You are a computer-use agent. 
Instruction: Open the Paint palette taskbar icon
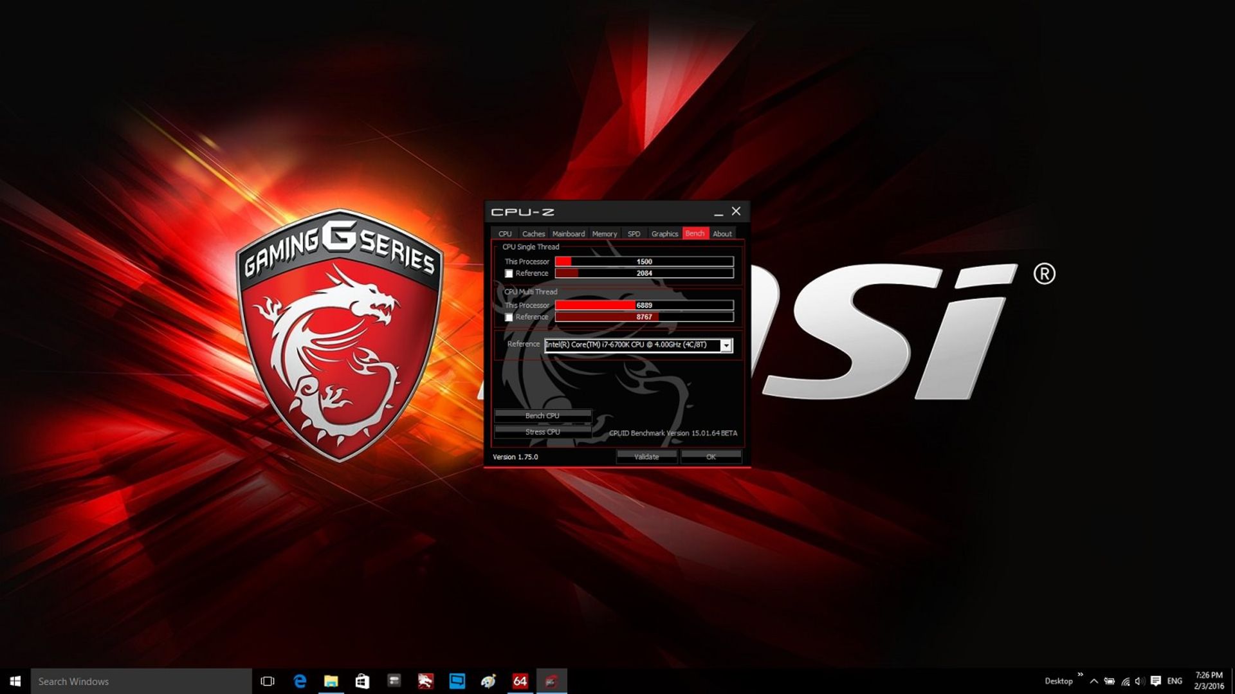[x=488, y=681]
